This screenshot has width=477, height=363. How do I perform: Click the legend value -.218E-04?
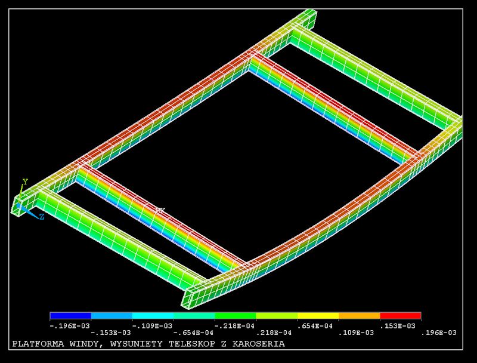click(234, 326)
